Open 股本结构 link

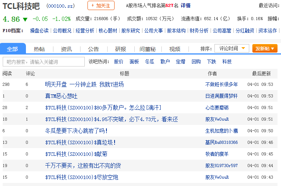(x=176, y=31)
